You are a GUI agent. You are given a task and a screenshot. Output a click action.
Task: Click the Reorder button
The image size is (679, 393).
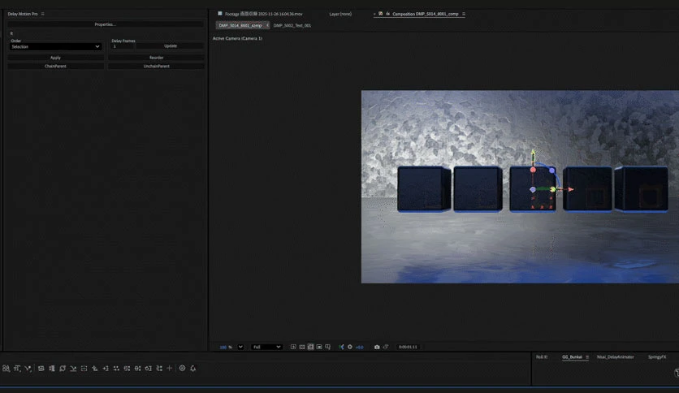pos(156,58)
